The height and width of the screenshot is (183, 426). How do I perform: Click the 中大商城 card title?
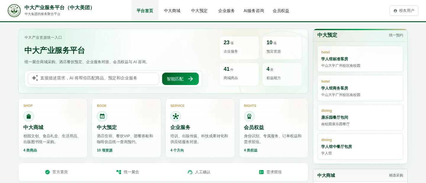pyautogui.click(x=33, y=128)
